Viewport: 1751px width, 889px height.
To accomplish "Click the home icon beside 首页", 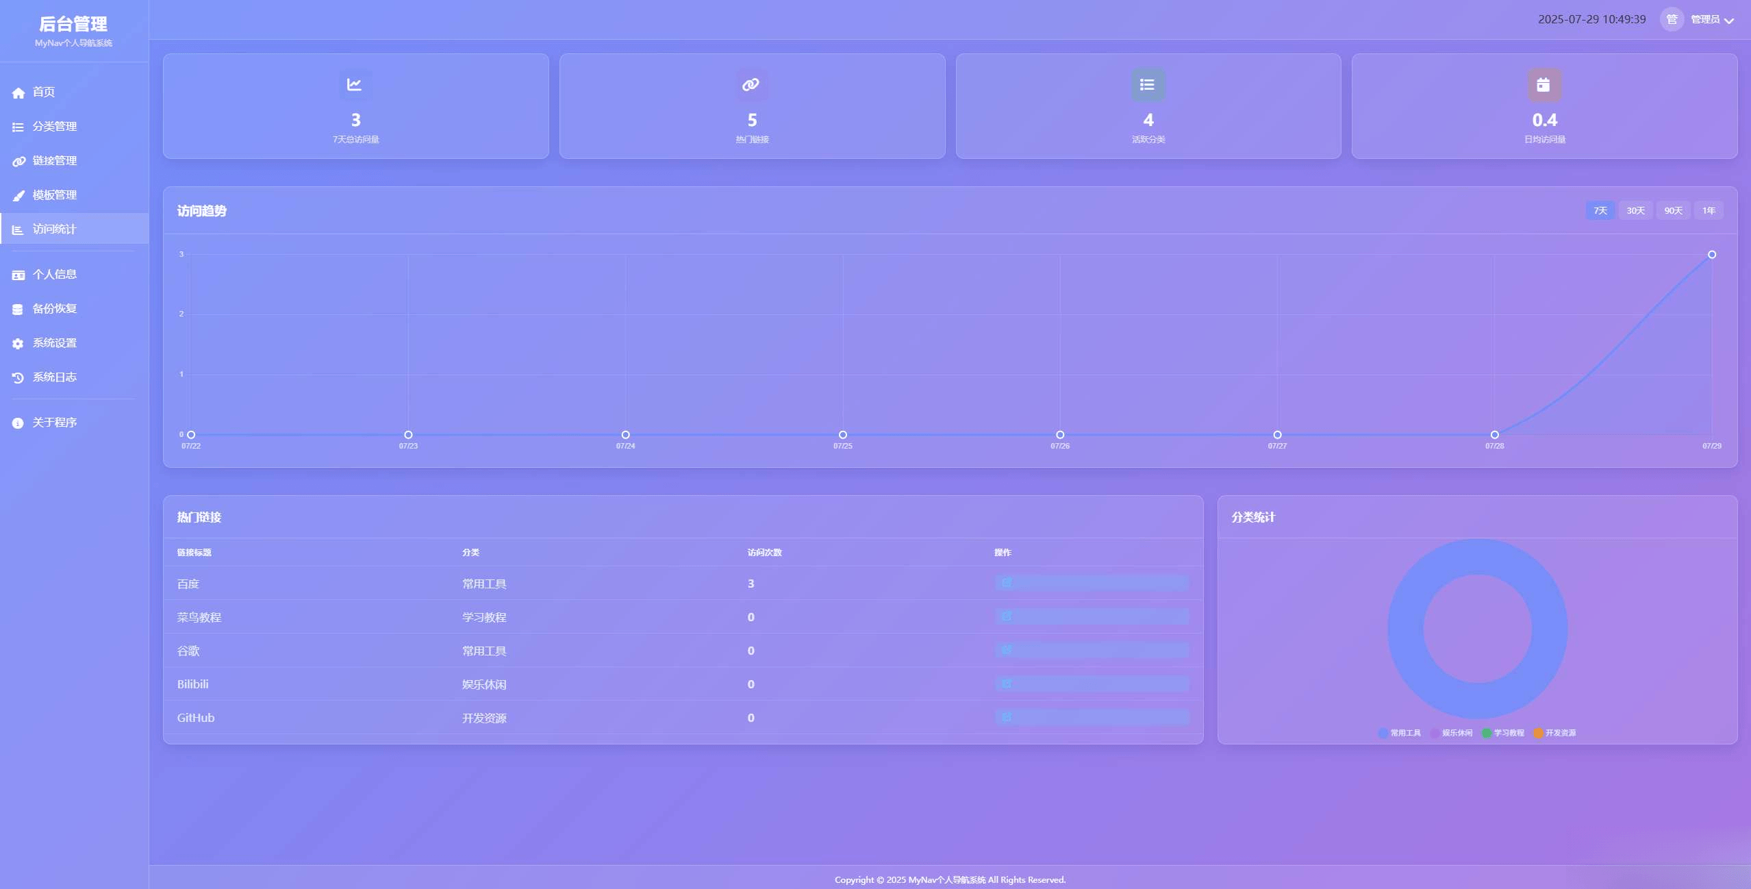I will (18, 93).
